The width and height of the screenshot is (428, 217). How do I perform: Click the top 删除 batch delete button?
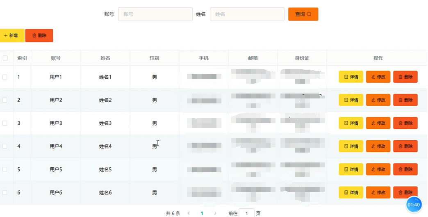pos(39,36)
